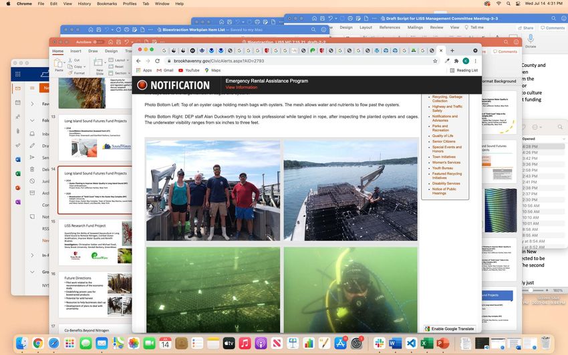568x355 pixels.
Task: Open the Youth Bureau sidebar link
Action: tap(442, 168)
